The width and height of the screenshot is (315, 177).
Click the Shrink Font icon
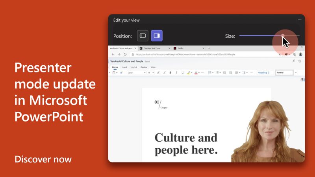point(164,73)
